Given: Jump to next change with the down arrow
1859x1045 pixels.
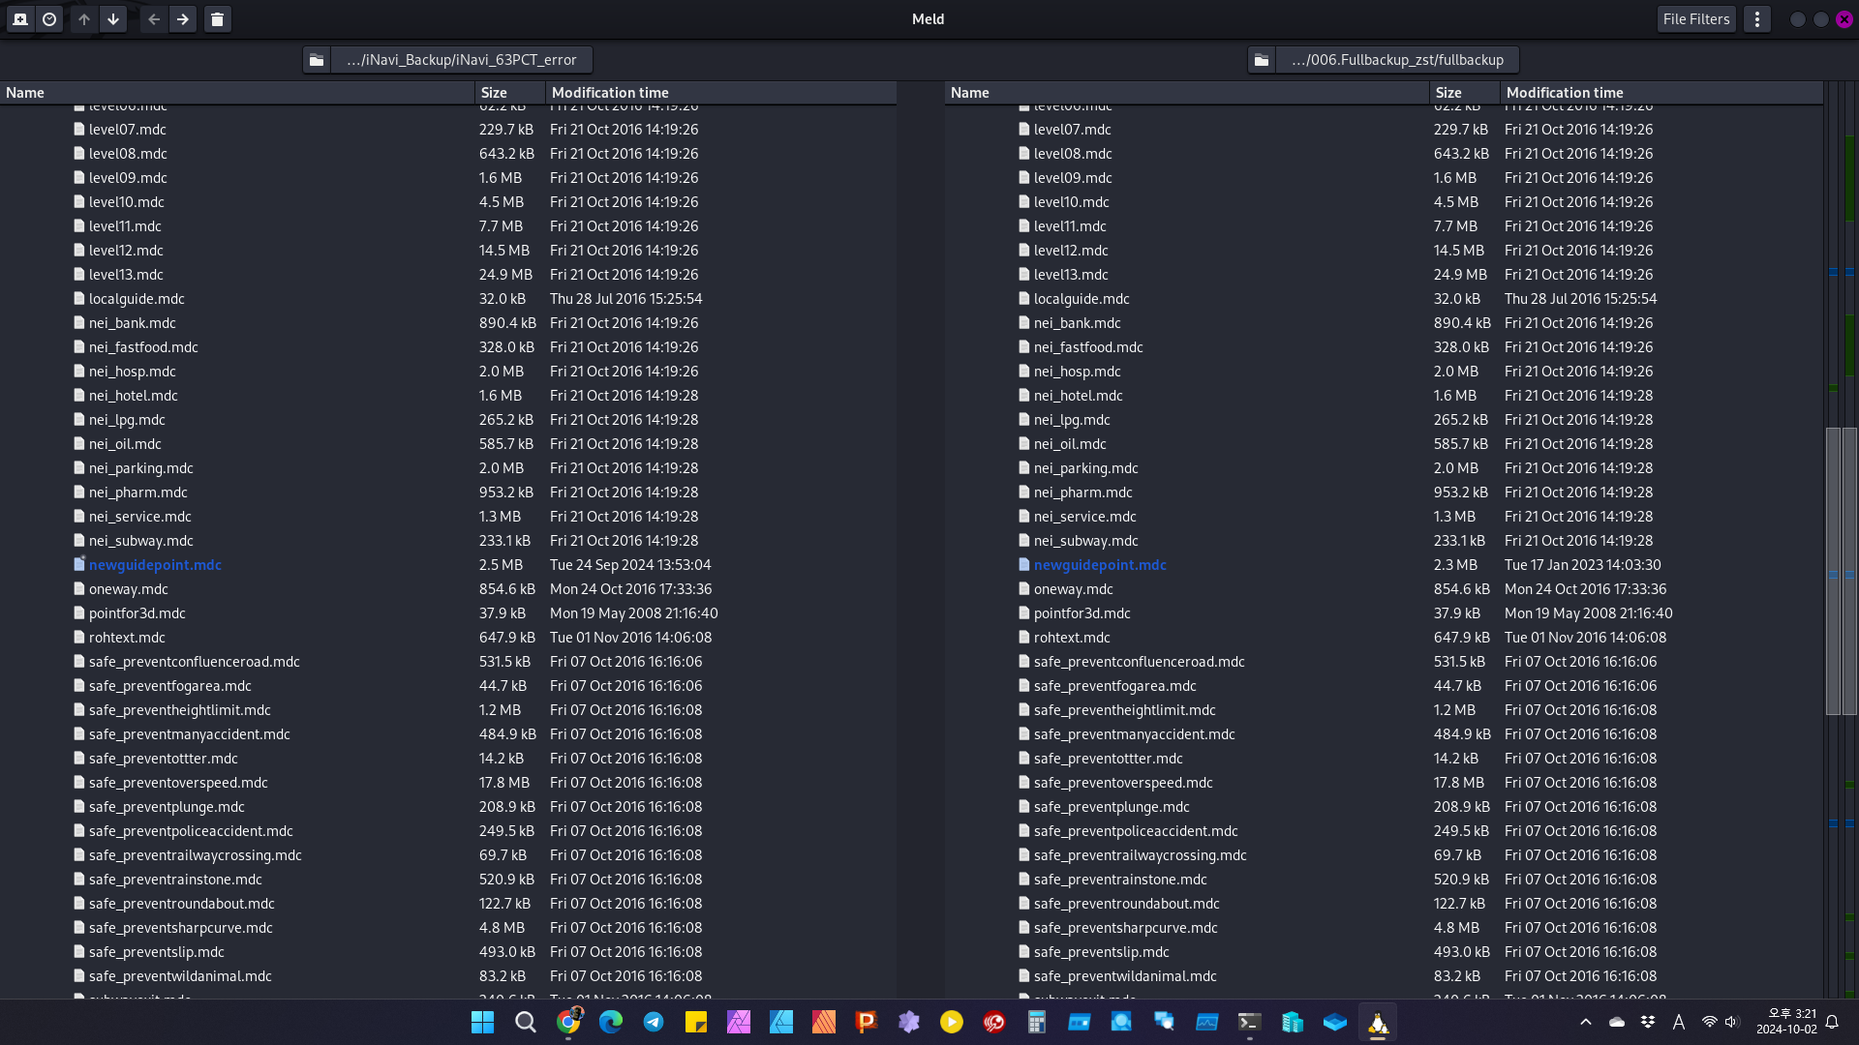Looking at the screenshot, I should pyautogui.click(x=113, y=19).
